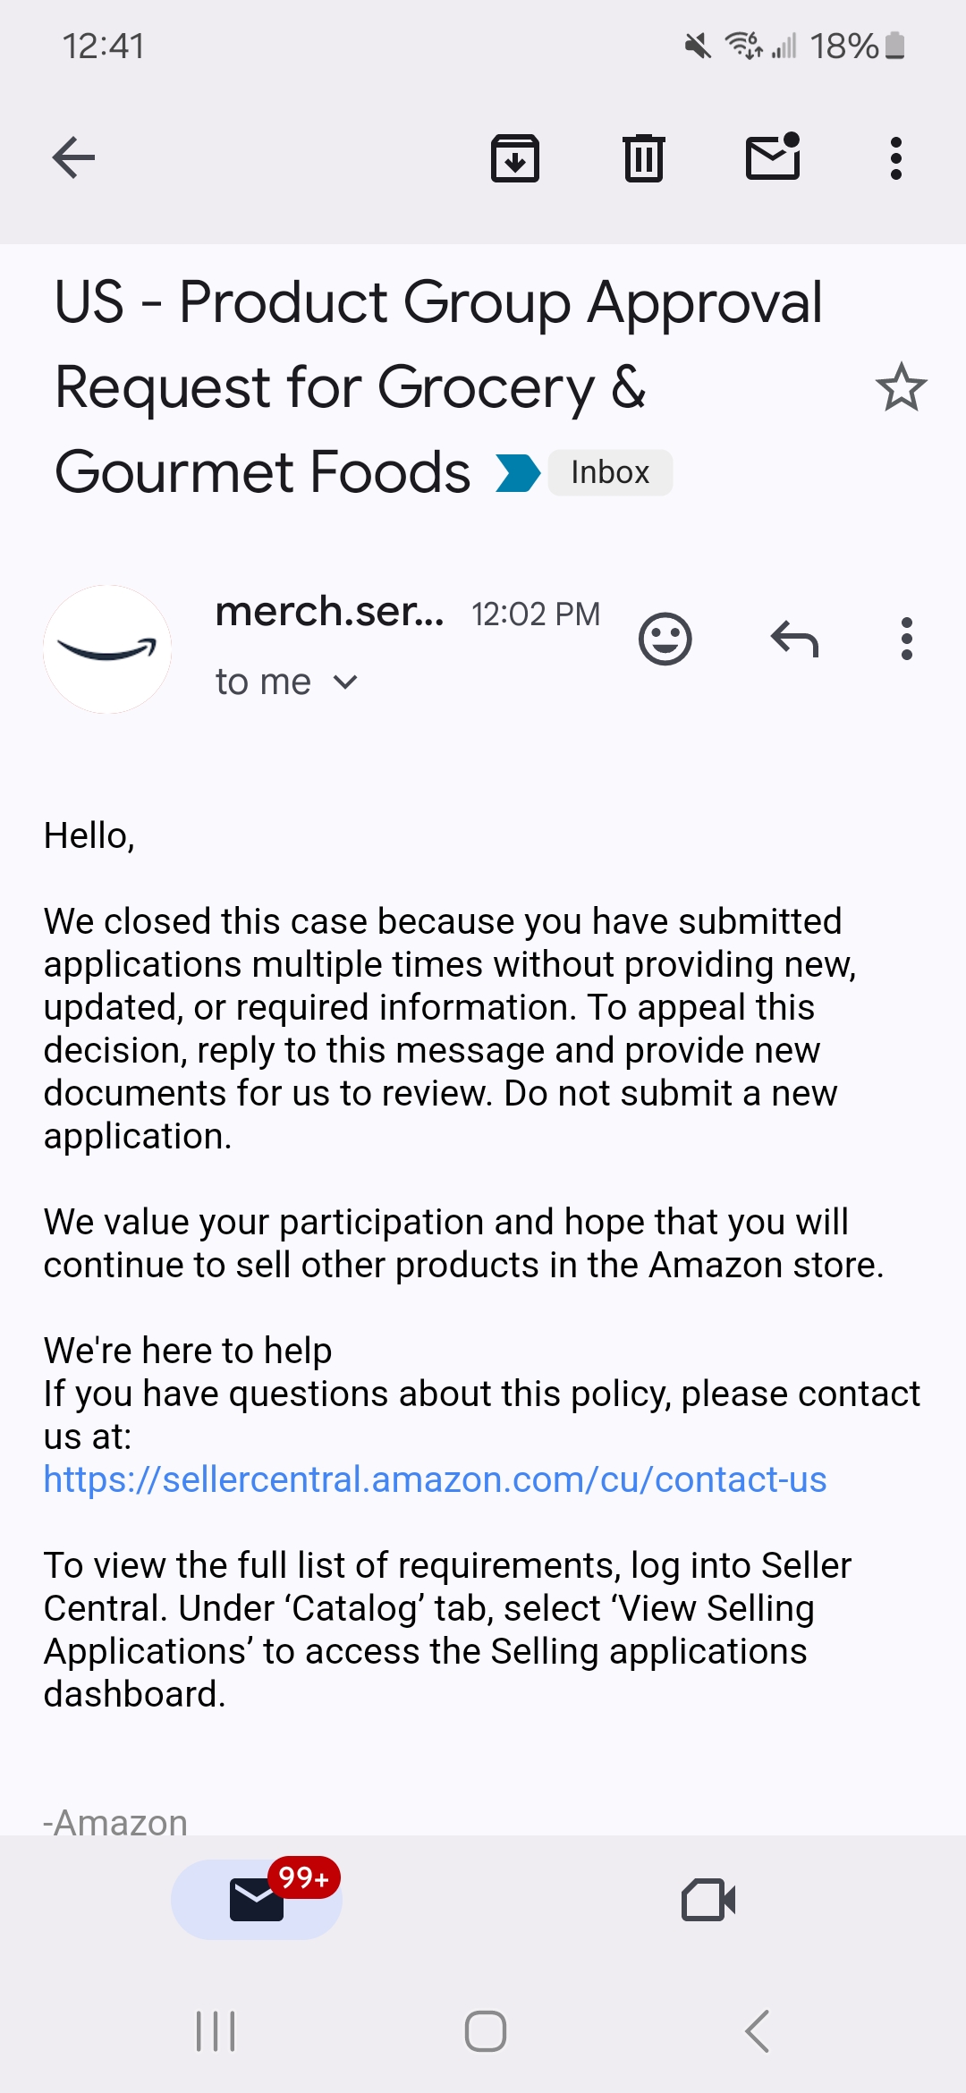
Task: Open Android recent apps button
Action: pos(216,2031)
